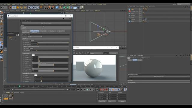Screen dimensions: 192x108
Task: Toggle the RenderView lock icon
Action: (x=77, y=53)
